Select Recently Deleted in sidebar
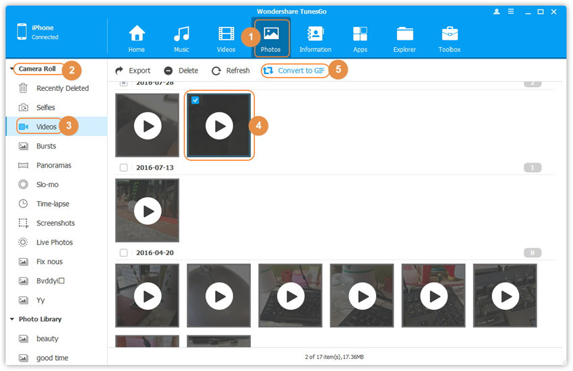Screen dimensions: 573x371 tap(62, 88)
